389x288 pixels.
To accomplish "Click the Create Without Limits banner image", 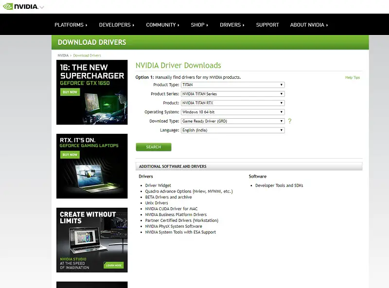I will [92, 240].
